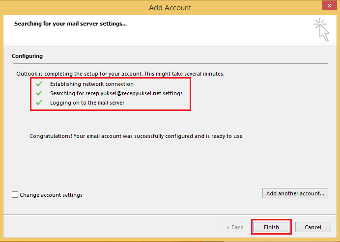Click the 'Change account settings' label text
Screen dimensions: 340x242
[51, 195]
